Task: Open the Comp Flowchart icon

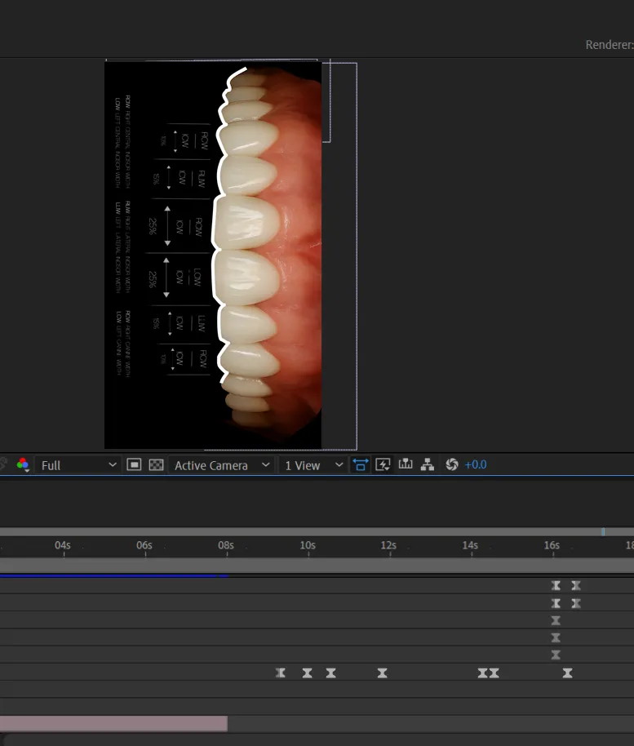Action: (427, 464)
